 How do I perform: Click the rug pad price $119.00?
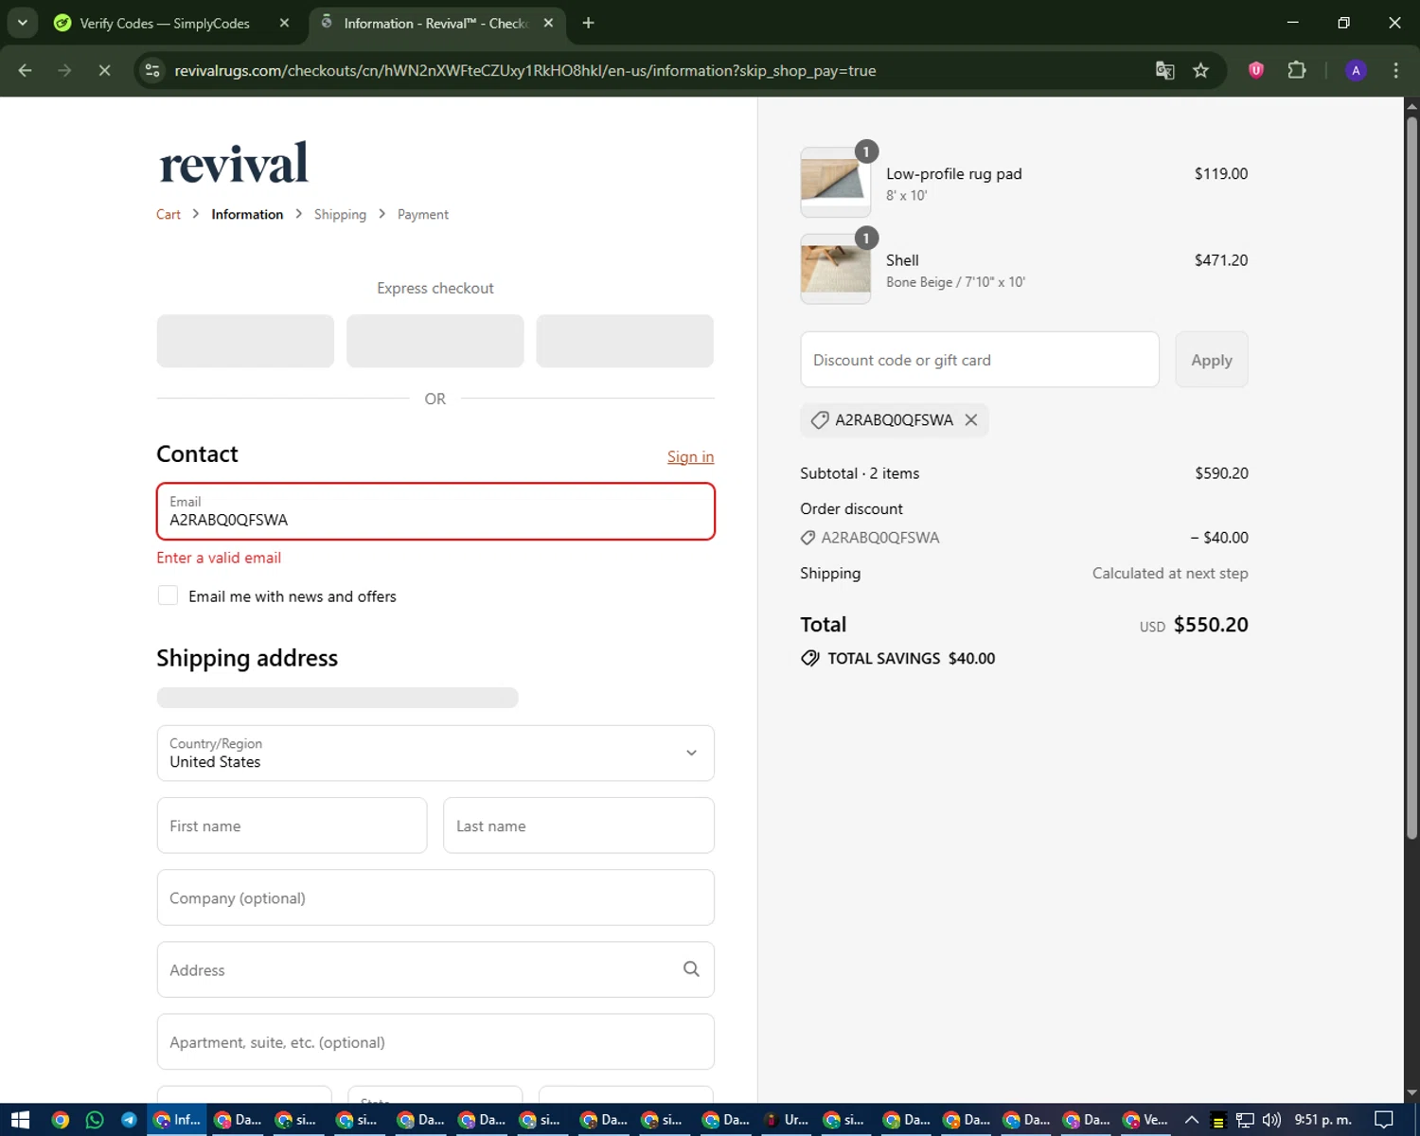1221,174
